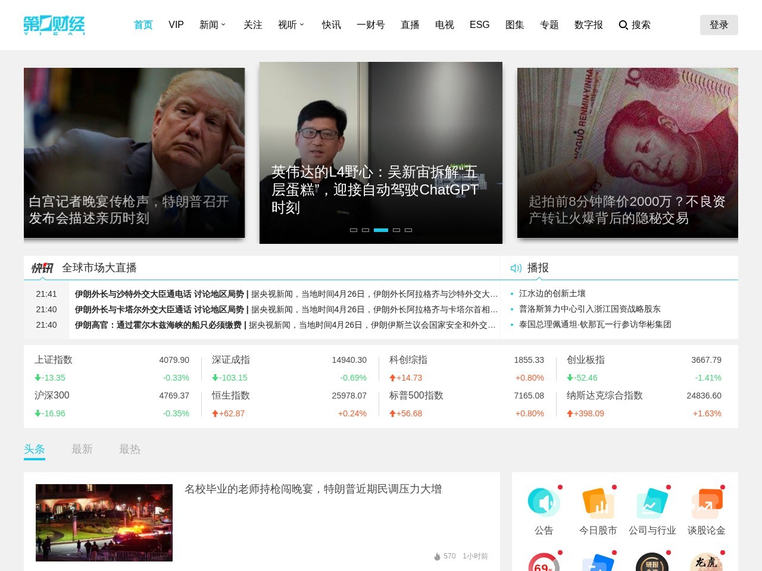Open the 今日股市 stock market icon
Image resolution: width=762 pixels, height=571 pixels.
[x=598, y=503]
